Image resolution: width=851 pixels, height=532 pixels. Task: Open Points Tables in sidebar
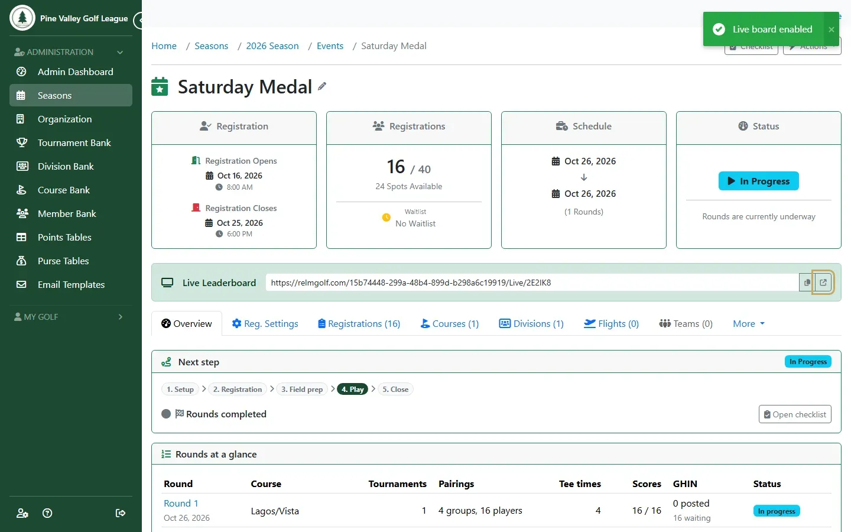coord(71,237)
